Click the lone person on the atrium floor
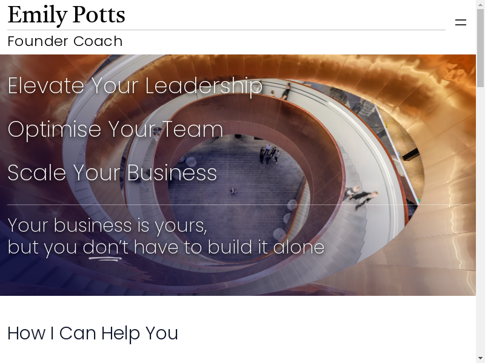Screen dimensions: 485x363 [x=233, y=191]
